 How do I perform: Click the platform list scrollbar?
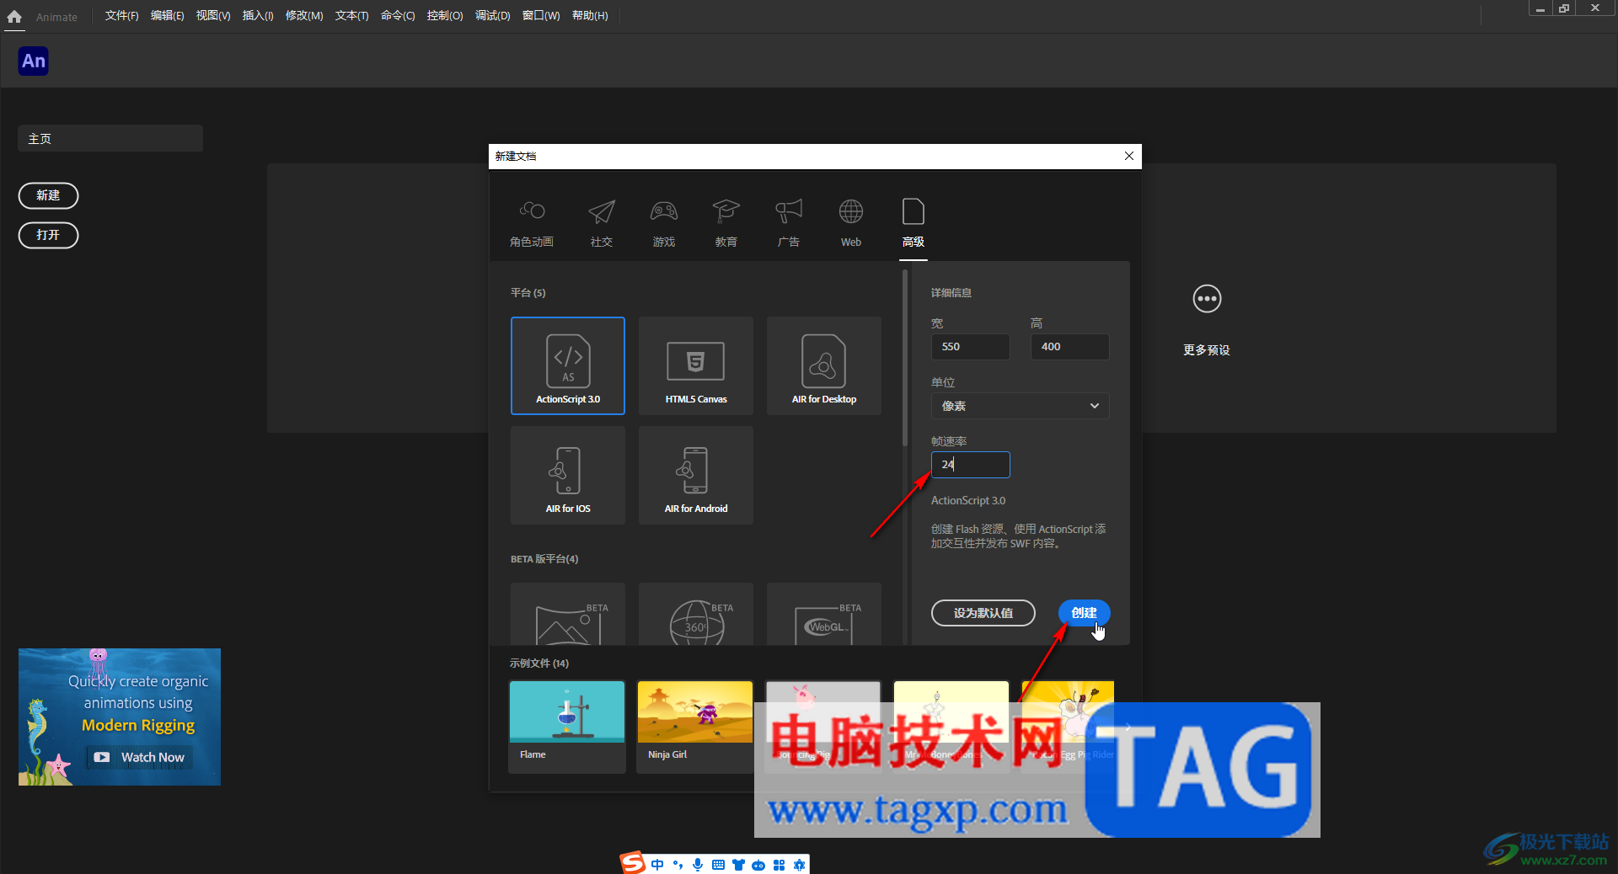coord(905,358)
